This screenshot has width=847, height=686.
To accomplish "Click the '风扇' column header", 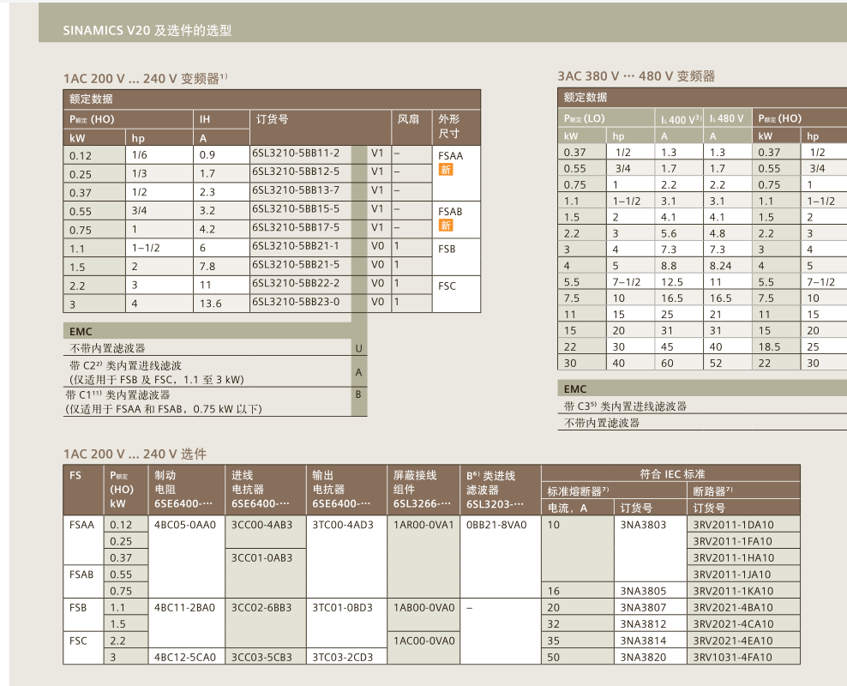I will (x=408, y=119).
